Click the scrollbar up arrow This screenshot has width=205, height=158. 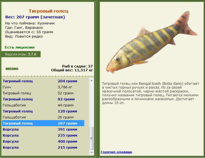click(x=92, y=80)
